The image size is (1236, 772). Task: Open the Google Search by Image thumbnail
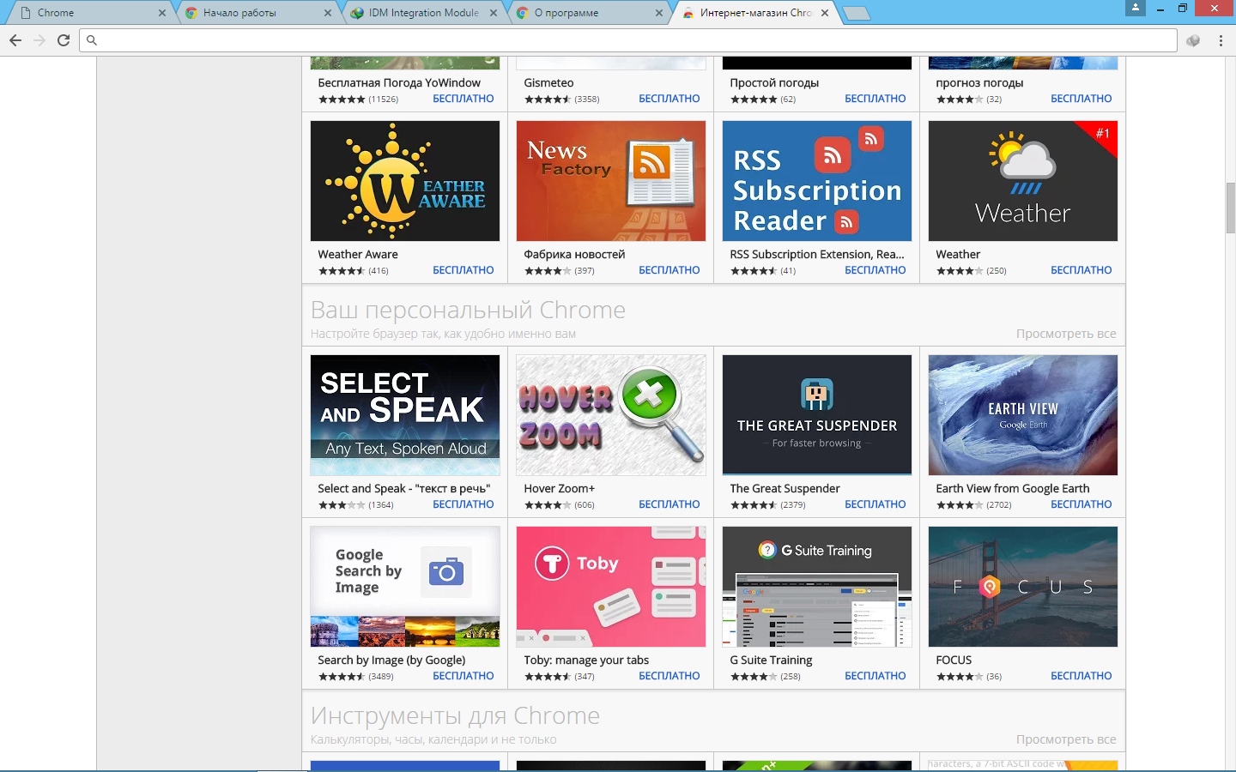405,587
